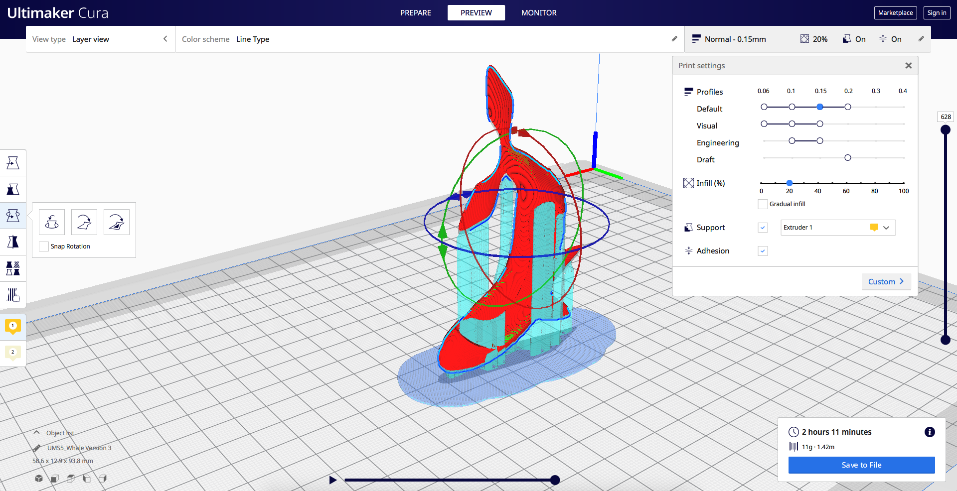
Task: Switch to the left side view icon
Action: click(x=87, y=479)
